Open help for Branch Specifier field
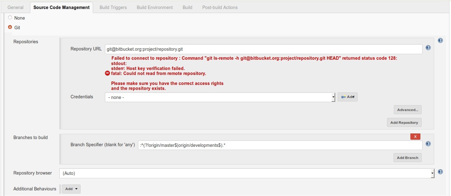This screenshot has height=196, width=451. [x=428, y=144]
